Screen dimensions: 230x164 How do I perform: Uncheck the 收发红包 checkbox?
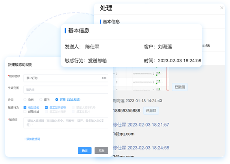[x=25, y=108]
